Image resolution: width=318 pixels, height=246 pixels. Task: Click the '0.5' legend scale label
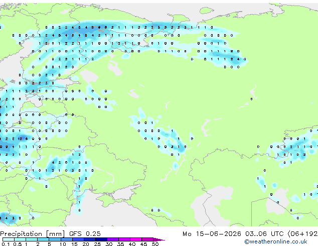[18, 244]
